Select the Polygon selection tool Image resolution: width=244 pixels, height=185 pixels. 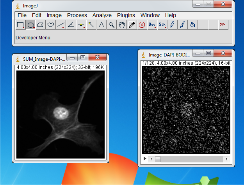(x=41, y=25)
